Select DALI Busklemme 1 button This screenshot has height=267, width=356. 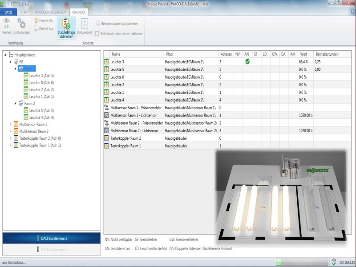pos(52,238)
